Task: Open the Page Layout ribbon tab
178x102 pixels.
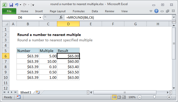Action: coord(58,11)
